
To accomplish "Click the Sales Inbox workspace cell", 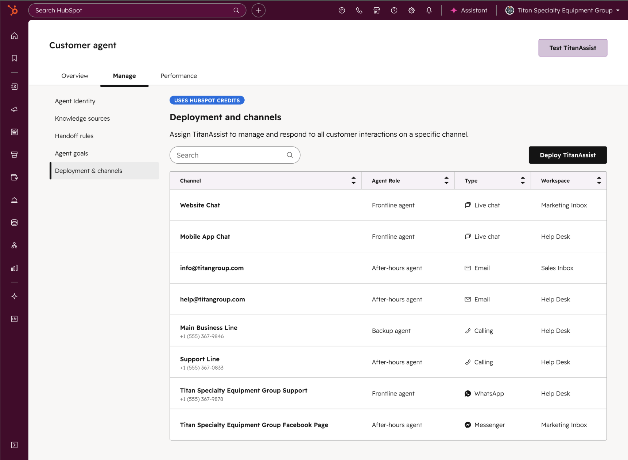I will (557, 268).
